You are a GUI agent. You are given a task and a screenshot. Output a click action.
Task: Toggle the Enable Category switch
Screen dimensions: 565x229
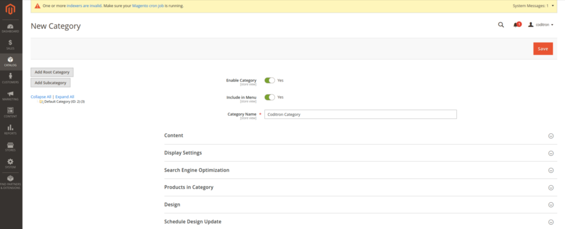269,80
